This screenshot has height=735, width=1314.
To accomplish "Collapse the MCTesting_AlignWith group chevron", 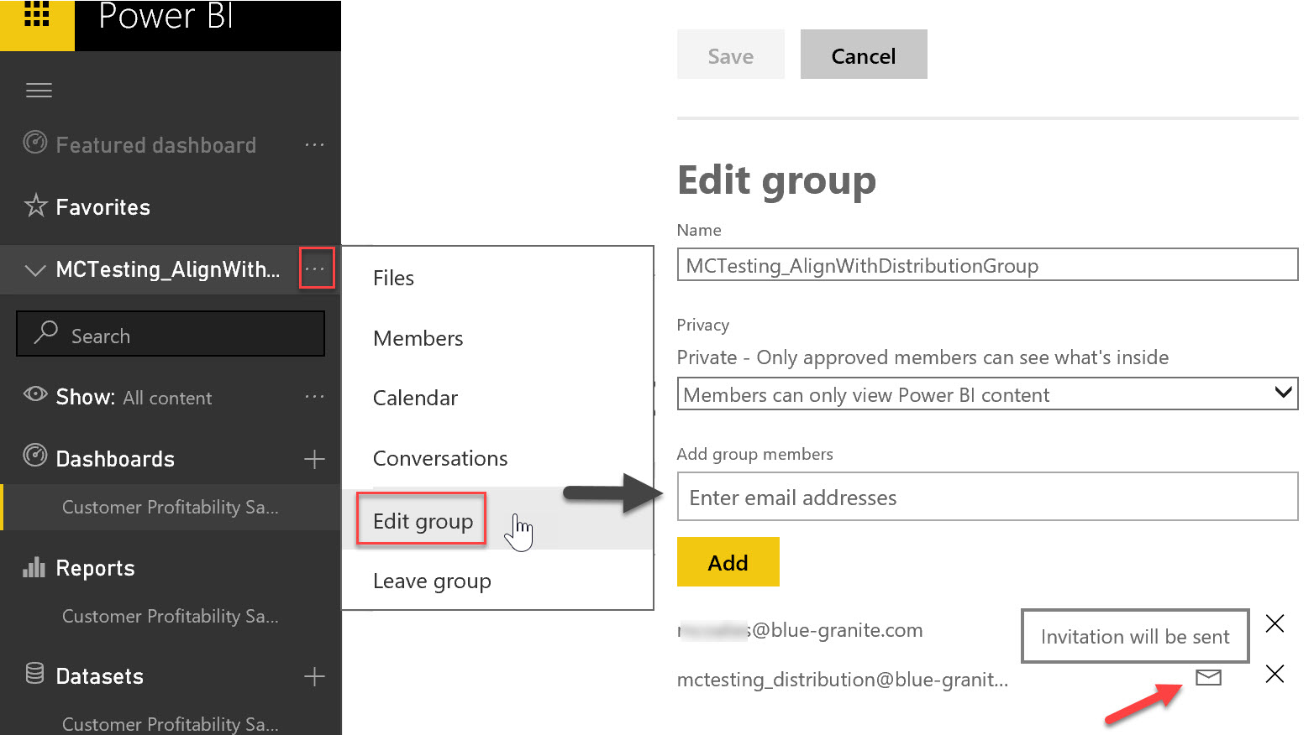I will [35, 270].
